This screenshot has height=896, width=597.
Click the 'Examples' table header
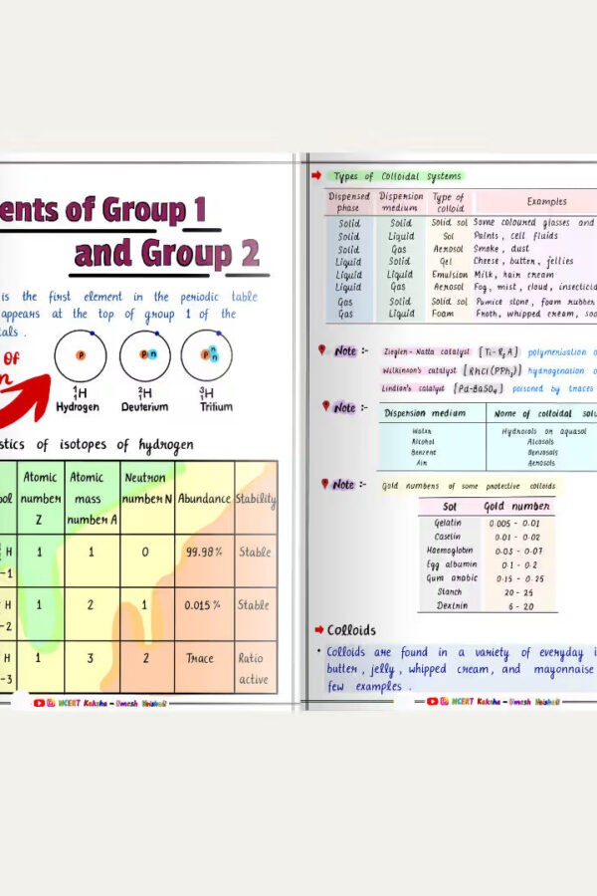pos(546,201)
